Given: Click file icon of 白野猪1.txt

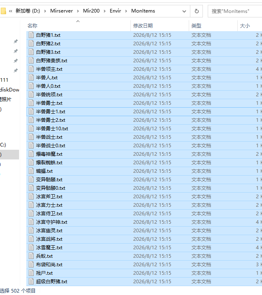Looking at the screenshot, I should [31, 35].
